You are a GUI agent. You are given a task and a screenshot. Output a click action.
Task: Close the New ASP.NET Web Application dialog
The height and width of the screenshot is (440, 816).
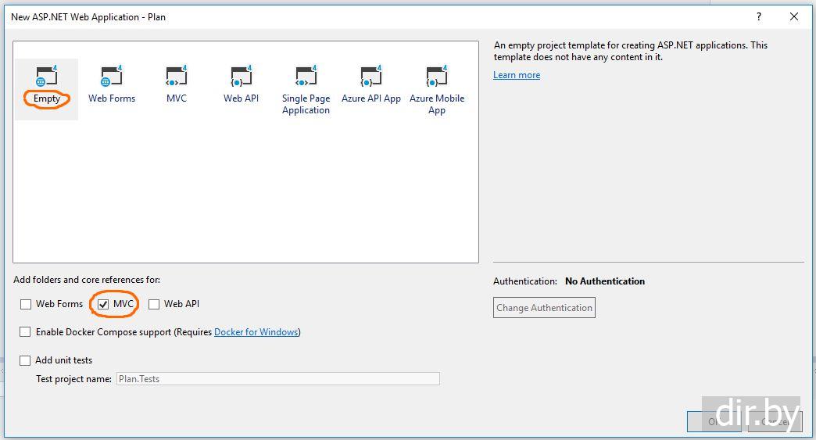coord(794,16)
